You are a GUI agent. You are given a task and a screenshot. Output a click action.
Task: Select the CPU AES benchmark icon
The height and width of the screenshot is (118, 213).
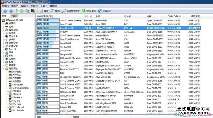[10, 94]
